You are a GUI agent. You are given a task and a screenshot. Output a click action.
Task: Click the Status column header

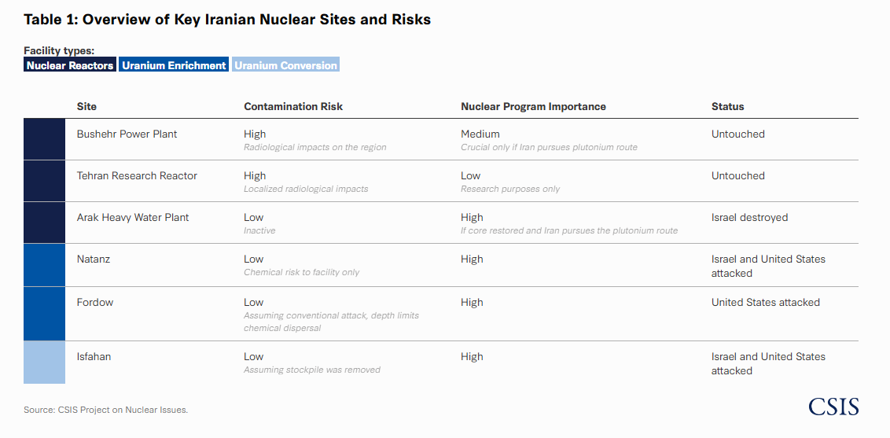pos(727,106)
